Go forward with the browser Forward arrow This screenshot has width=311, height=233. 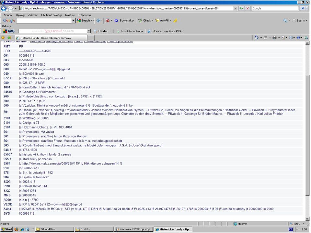[x=10, y=8]
